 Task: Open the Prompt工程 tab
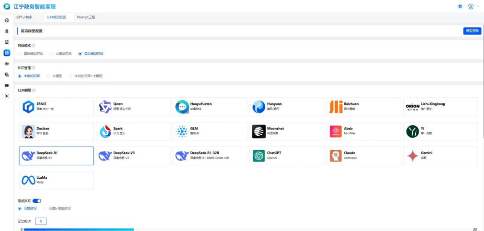click(x=86, y=17)
